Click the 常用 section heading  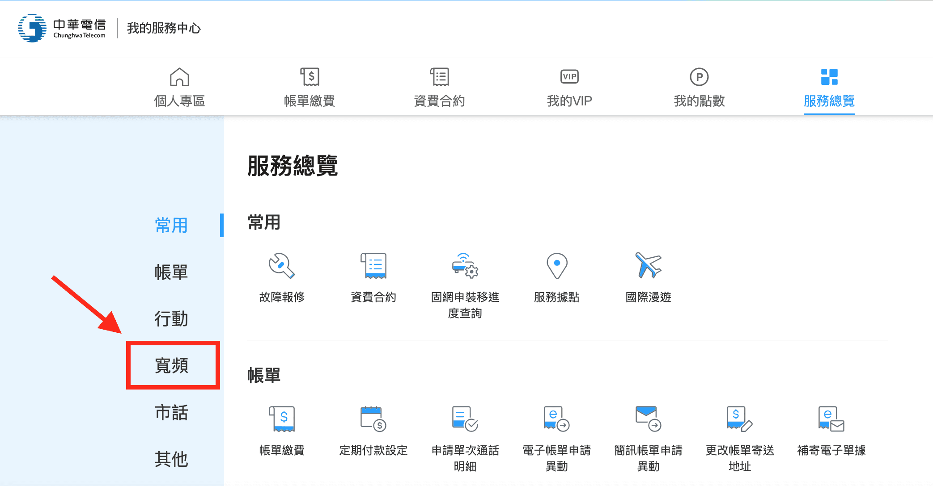264,222
